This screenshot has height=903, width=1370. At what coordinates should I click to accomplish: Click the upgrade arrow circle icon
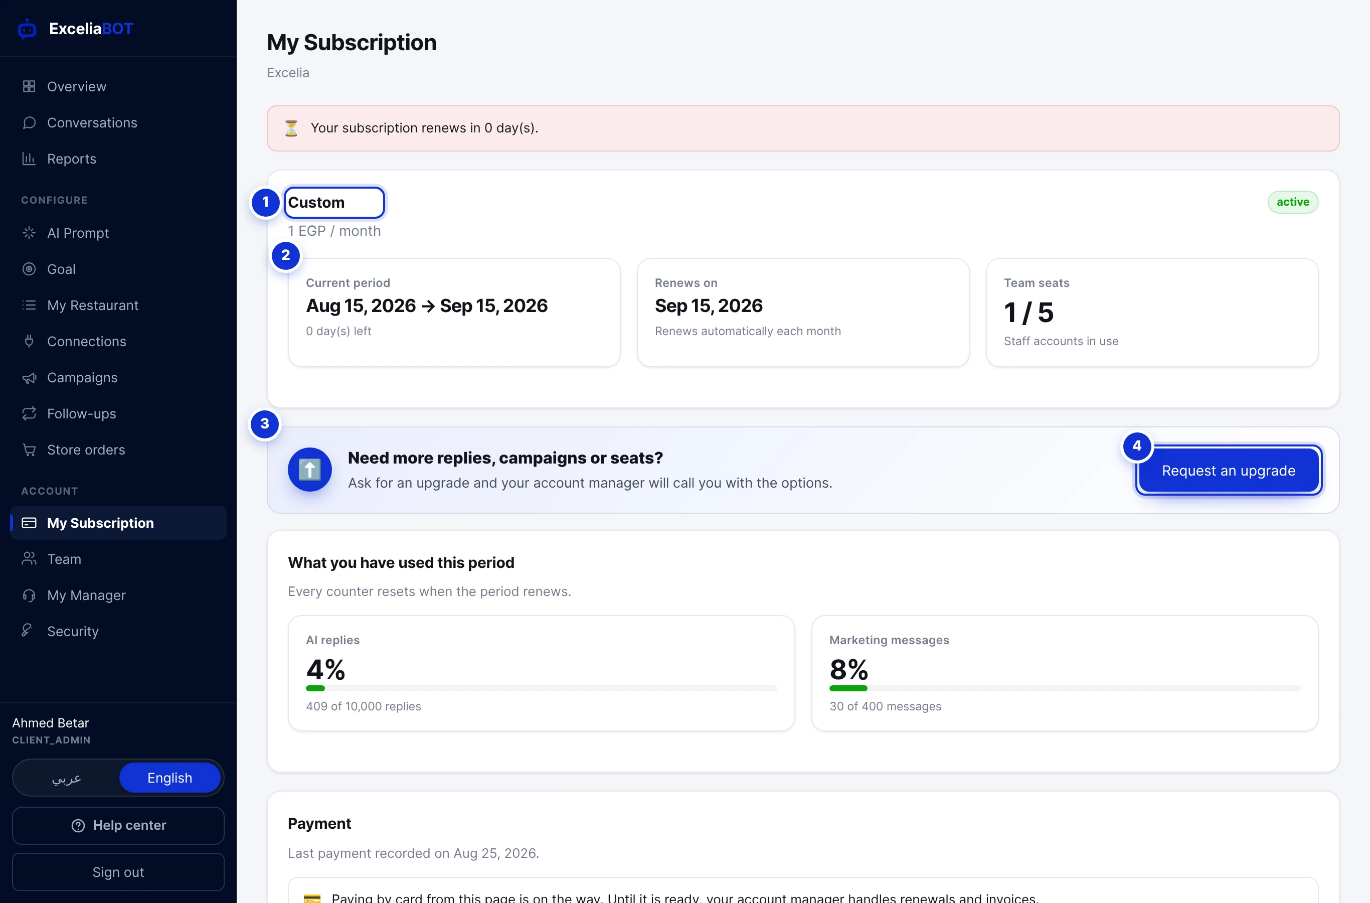pyautogui.click(x=310, y=470)
